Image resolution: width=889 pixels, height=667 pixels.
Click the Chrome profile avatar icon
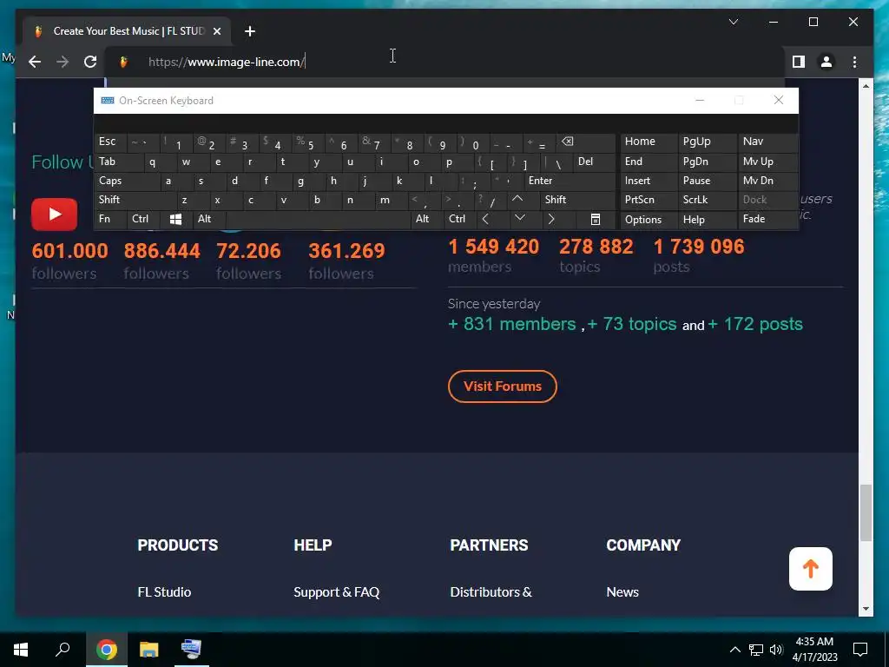(x=826, y=62)
